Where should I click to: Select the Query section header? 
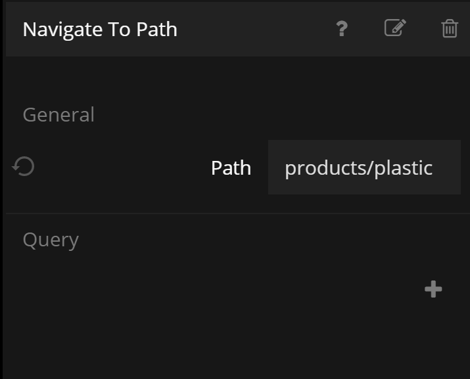coord(51,240)
